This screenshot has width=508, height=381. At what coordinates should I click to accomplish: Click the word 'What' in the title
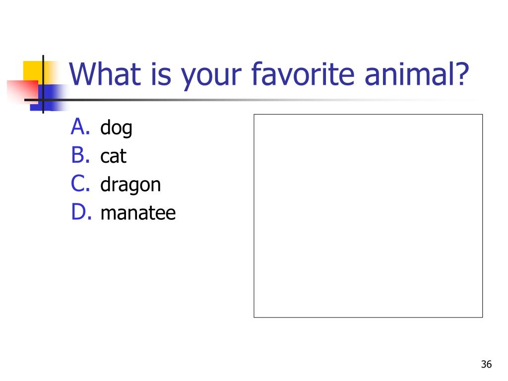[105, 74]
